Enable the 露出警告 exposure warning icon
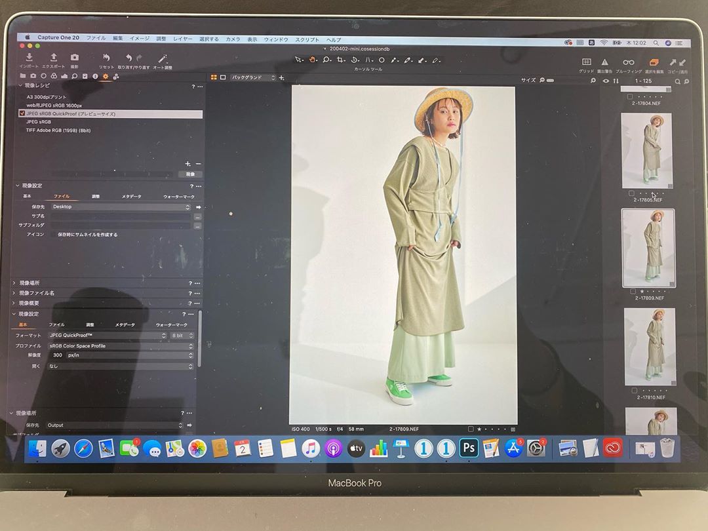The width and height of the screenshot is (708, 531). click(x=605, y=62)
